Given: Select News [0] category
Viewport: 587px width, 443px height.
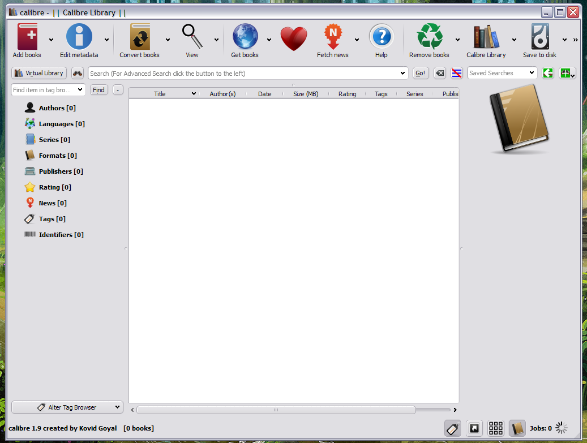Looking at the screenshot, I should pyautogui.click(x=53, y=203).
